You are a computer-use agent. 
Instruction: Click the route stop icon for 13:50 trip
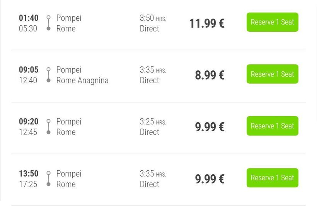point(48,179)
